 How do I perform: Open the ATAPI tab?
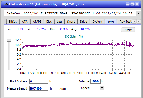(x=37, y=22)
